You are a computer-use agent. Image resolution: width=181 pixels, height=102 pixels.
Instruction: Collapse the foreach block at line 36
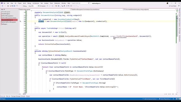pyautogui.click(x=27, y=67)
